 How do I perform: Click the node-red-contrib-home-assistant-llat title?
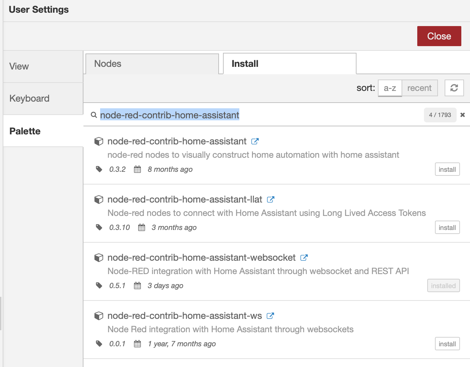185,200
